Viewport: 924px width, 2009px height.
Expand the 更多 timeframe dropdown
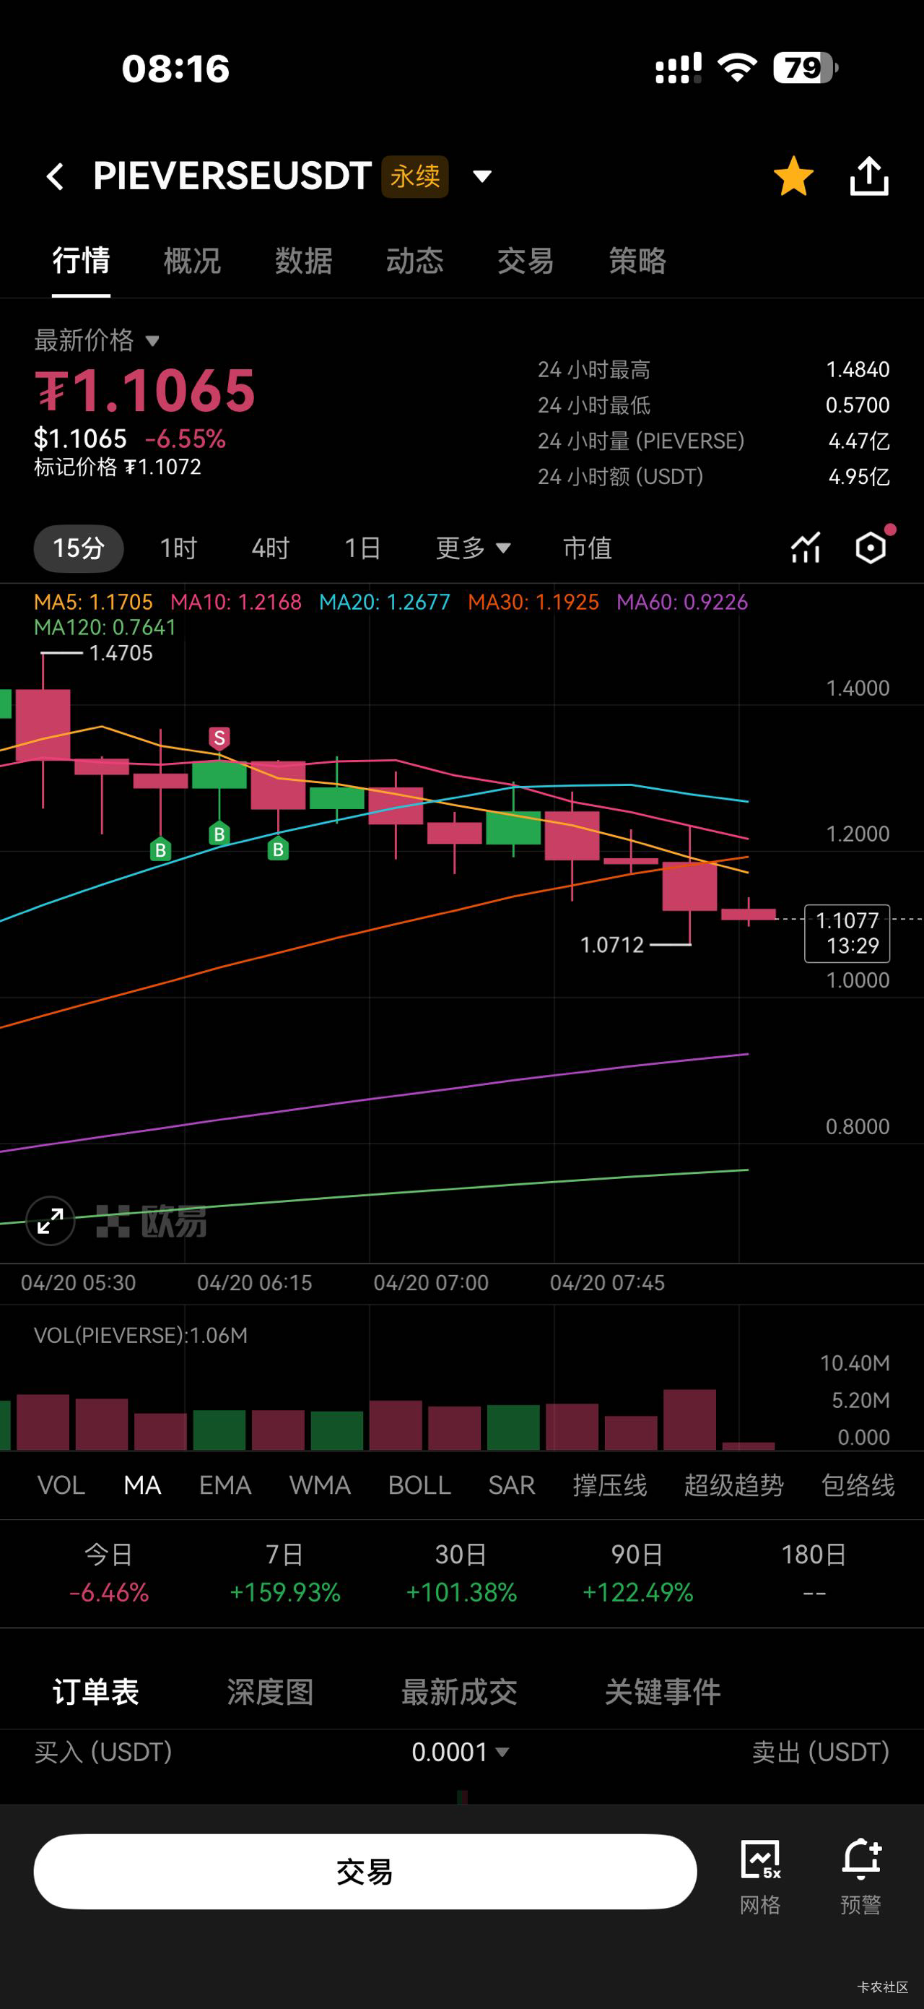tap(472, 548)
